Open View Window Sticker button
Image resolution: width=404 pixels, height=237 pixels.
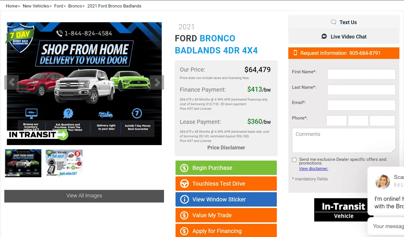[x=226, y=199]
